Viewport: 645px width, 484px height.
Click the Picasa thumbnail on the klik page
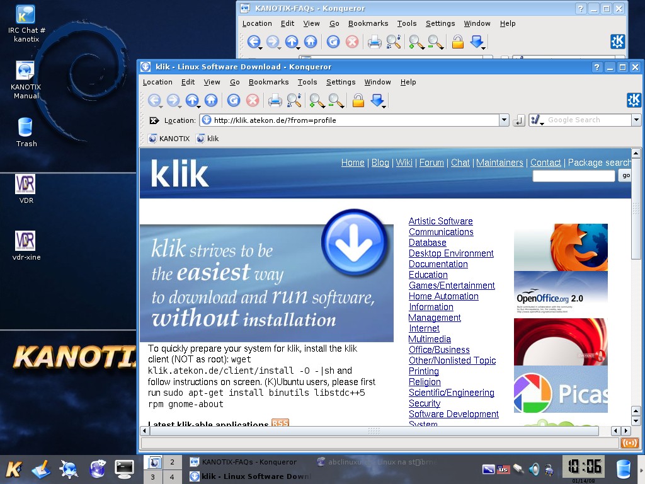pyautogui.click(x=561, y=389)
